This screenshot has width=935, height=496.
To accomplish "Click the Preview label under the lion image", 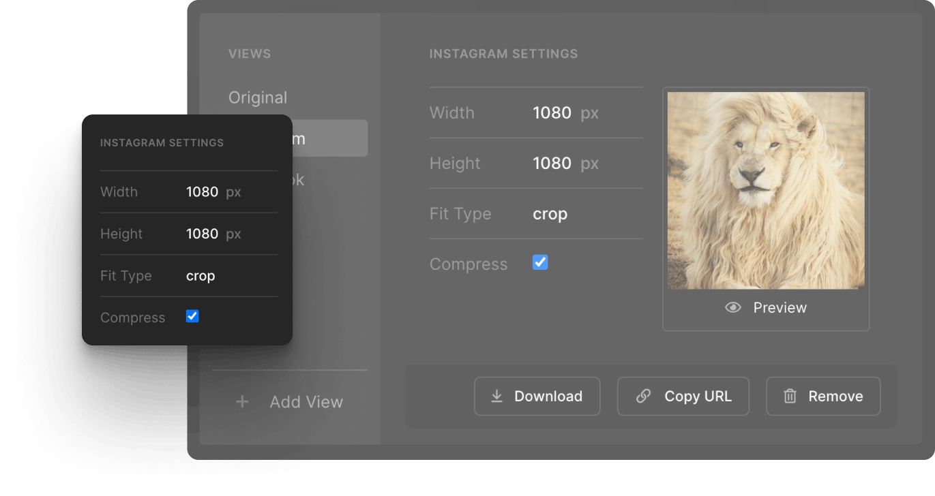I will (x=780, y=308).
